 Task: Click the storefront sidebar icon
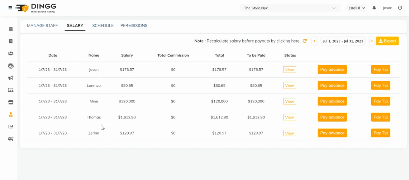pos(11,102)
